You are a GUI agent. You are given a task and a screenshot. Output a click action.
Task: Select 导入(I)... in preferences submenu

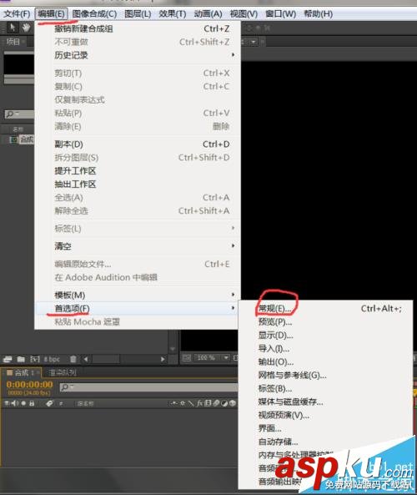tap(325, 349)
